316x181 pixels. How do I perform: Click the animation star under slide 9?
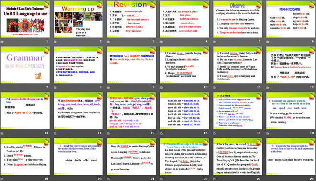[x=108, y=88]
